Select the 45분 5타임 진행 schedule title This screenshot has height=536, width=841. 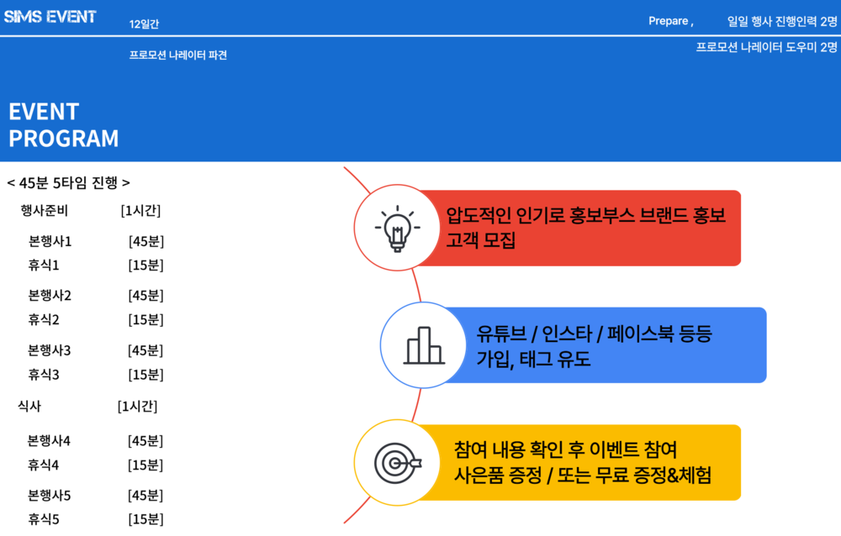[x=68, y=182]
